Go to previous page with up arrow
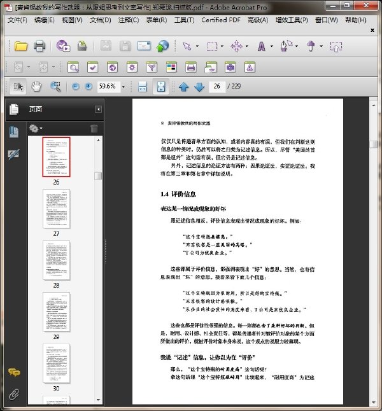Viewport: 382px width, 411px height. [x=183, y=87]
